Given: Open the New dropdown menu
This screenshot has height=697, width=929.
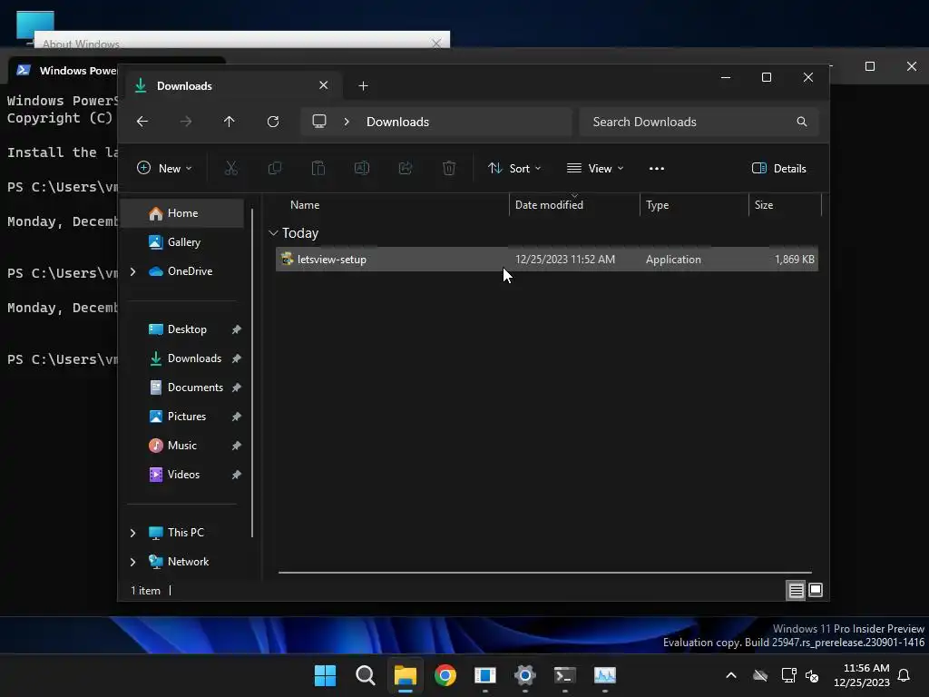Looking at the screenshot, I should coord(164,168).
